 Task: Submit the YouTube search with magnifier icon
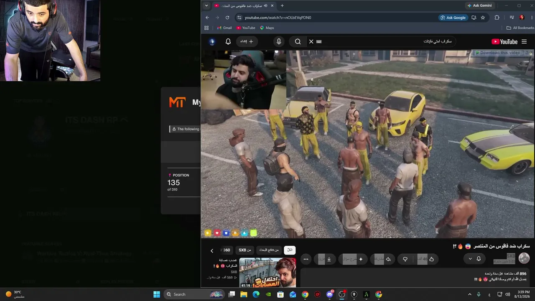298,41
